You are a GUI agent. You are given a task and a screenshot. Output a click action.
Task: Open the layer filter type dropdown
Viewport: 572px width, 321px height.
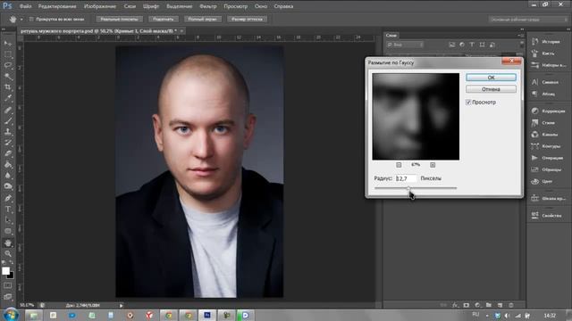(405, 45)
